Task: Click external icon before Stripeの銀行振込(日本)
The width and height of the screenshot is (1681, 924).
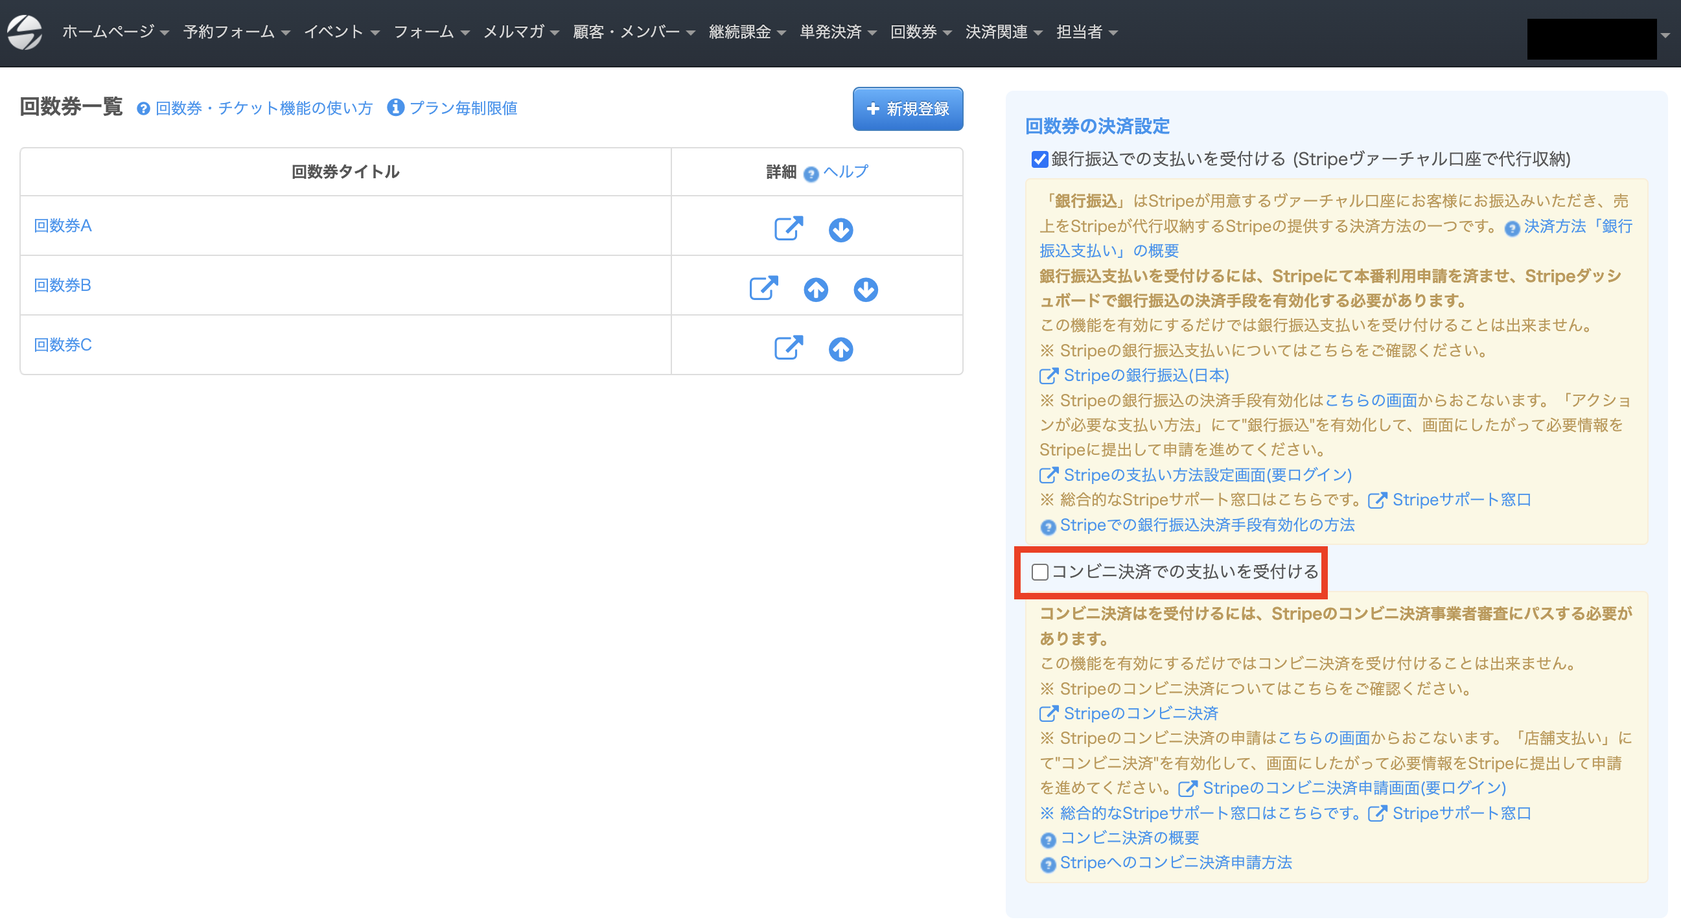Action: (x=1048, y=376)
